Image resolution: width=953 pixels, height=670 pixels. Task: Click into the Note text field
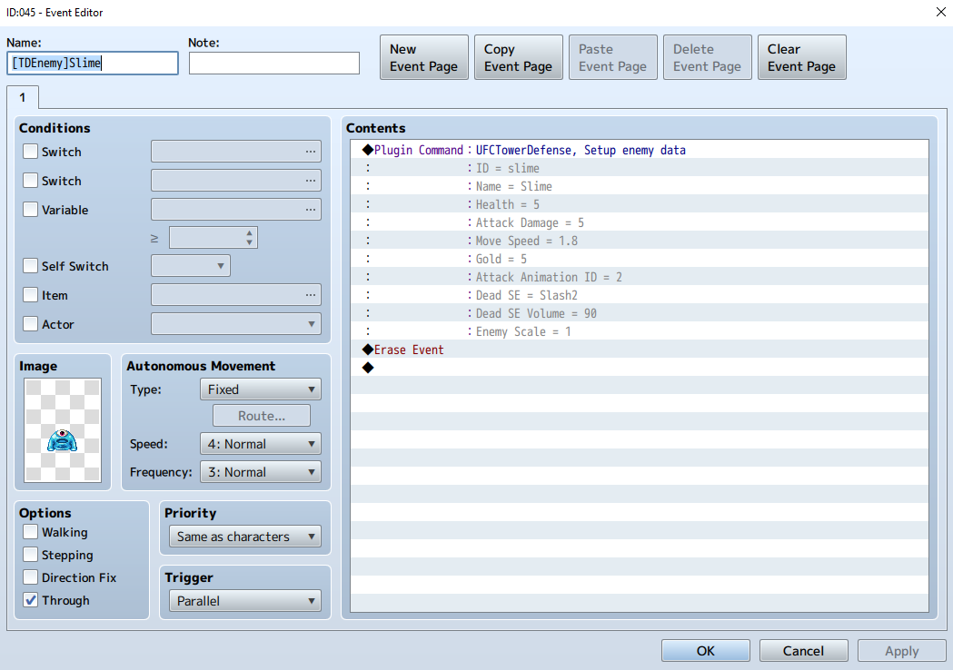pyautogui.click(x=274, y=64)
